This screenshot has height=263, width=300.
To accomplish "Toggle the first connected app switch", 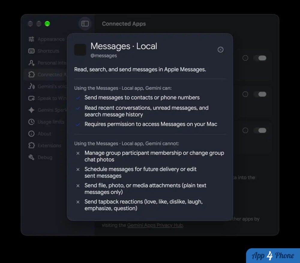I will click(260, 58).
